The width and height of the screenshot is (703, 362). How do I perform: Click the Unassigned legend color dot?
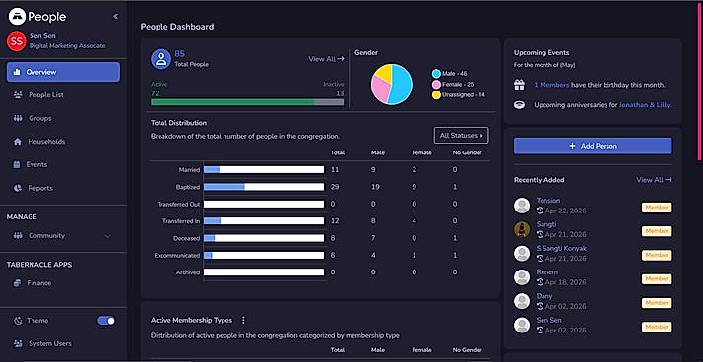click(x=436, y=95)
